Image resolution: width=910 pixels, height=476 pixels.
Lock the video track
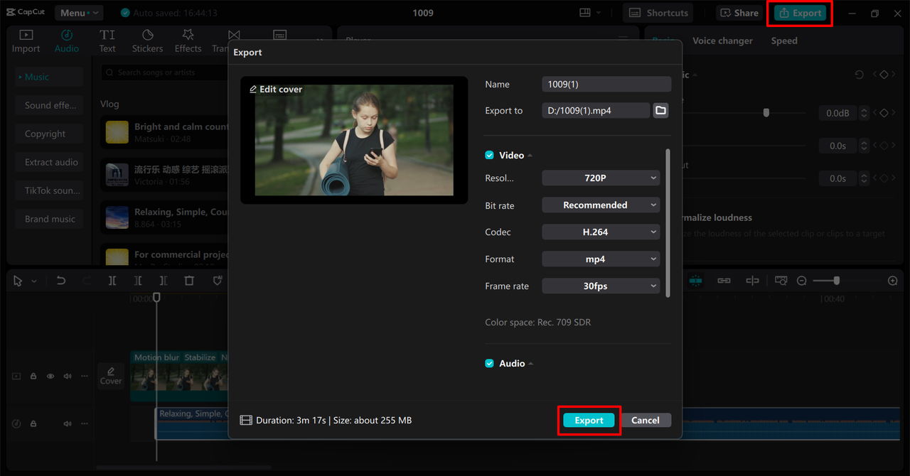[x=33, y=377]
